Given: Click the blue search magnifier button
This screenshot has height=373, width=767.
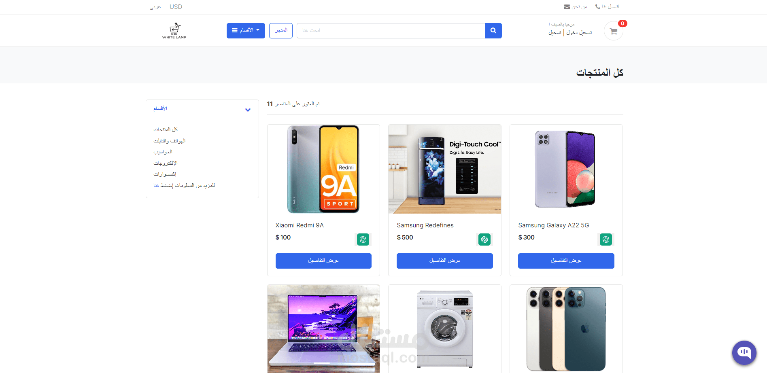Looking at the screenshot, I should (493, 31).
